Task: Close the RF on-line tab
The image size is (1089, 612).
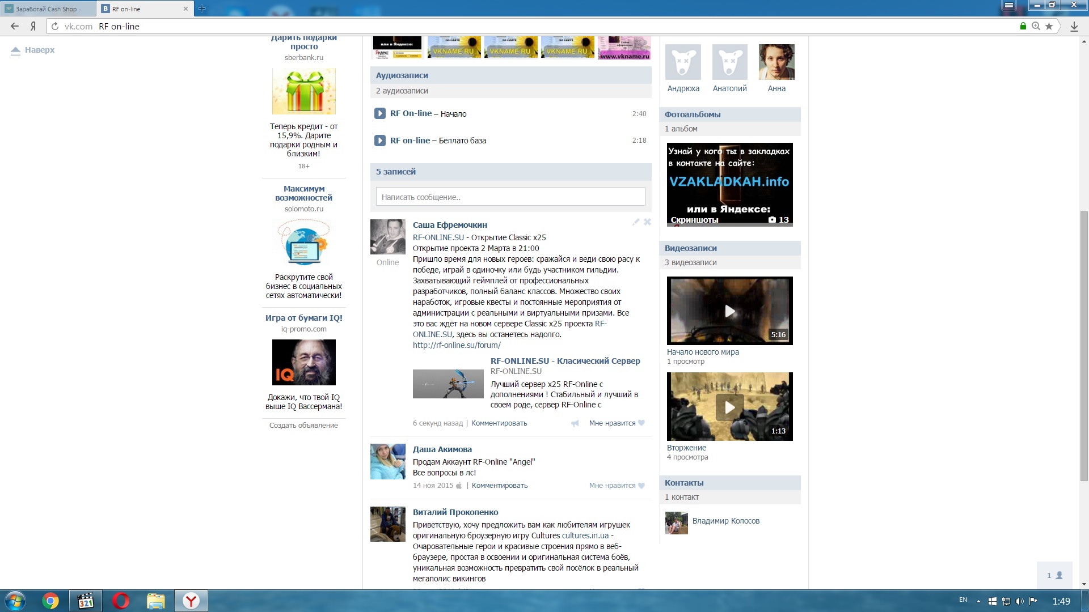Action: (185, 8)
